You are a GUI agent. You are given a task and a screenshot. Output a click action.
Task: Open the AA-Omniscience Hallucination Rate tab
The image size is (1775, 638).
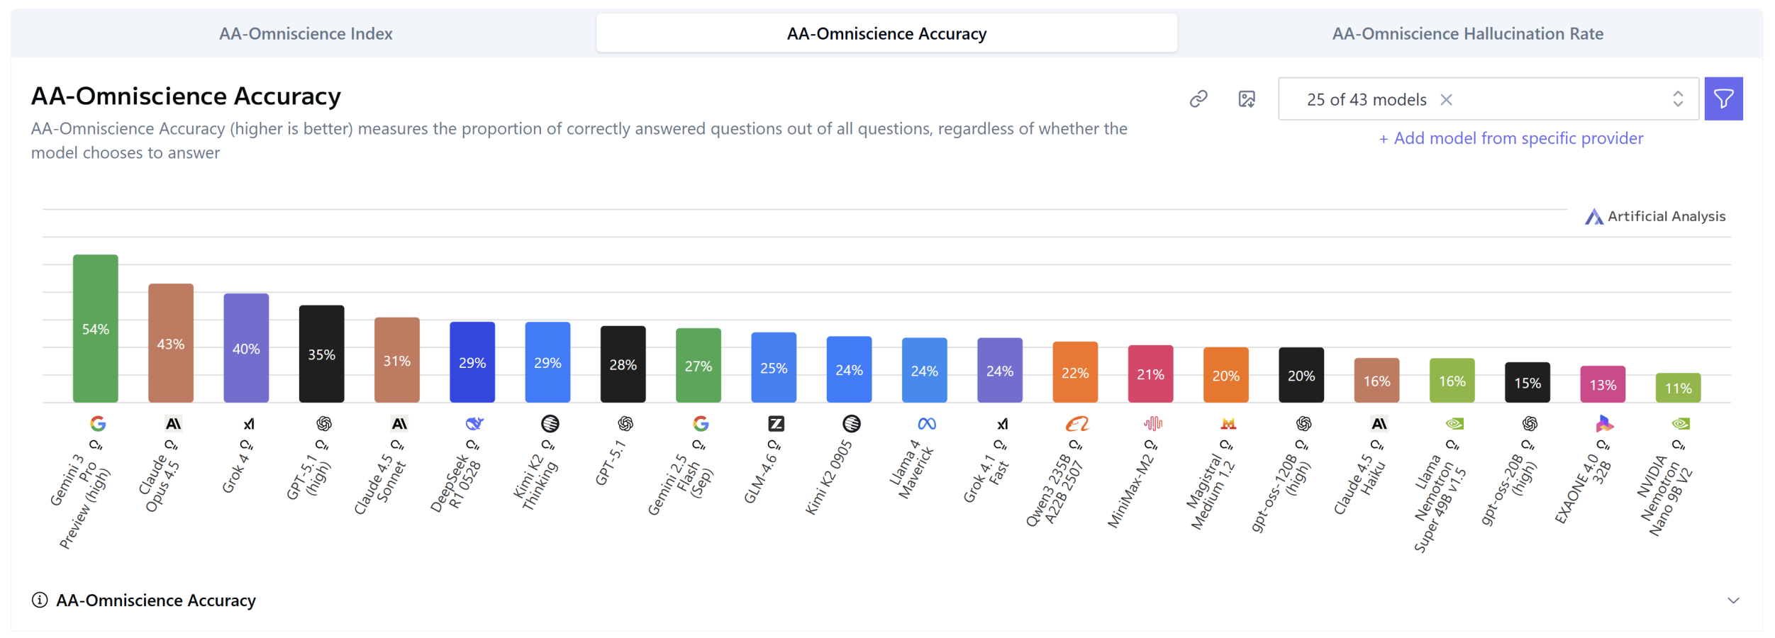coord(1467,33)
